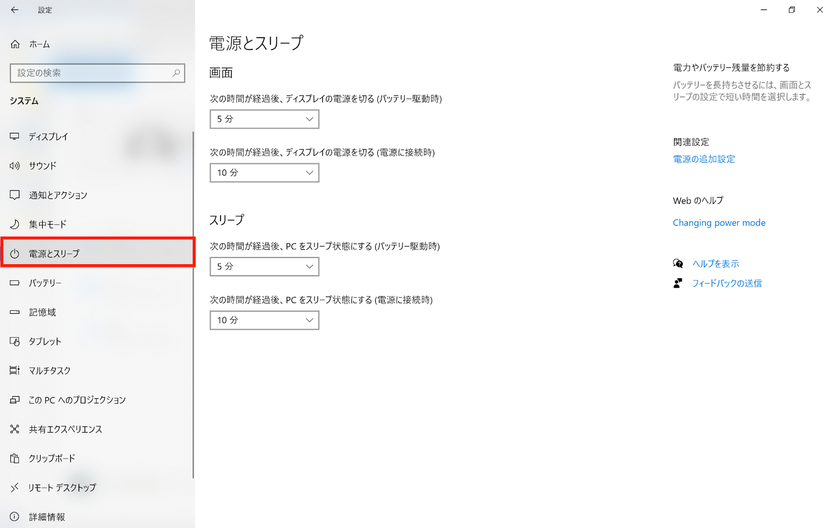
Task: Open display-off dropdown for plugged in (電源に接続時)
Action: point(264,173)
